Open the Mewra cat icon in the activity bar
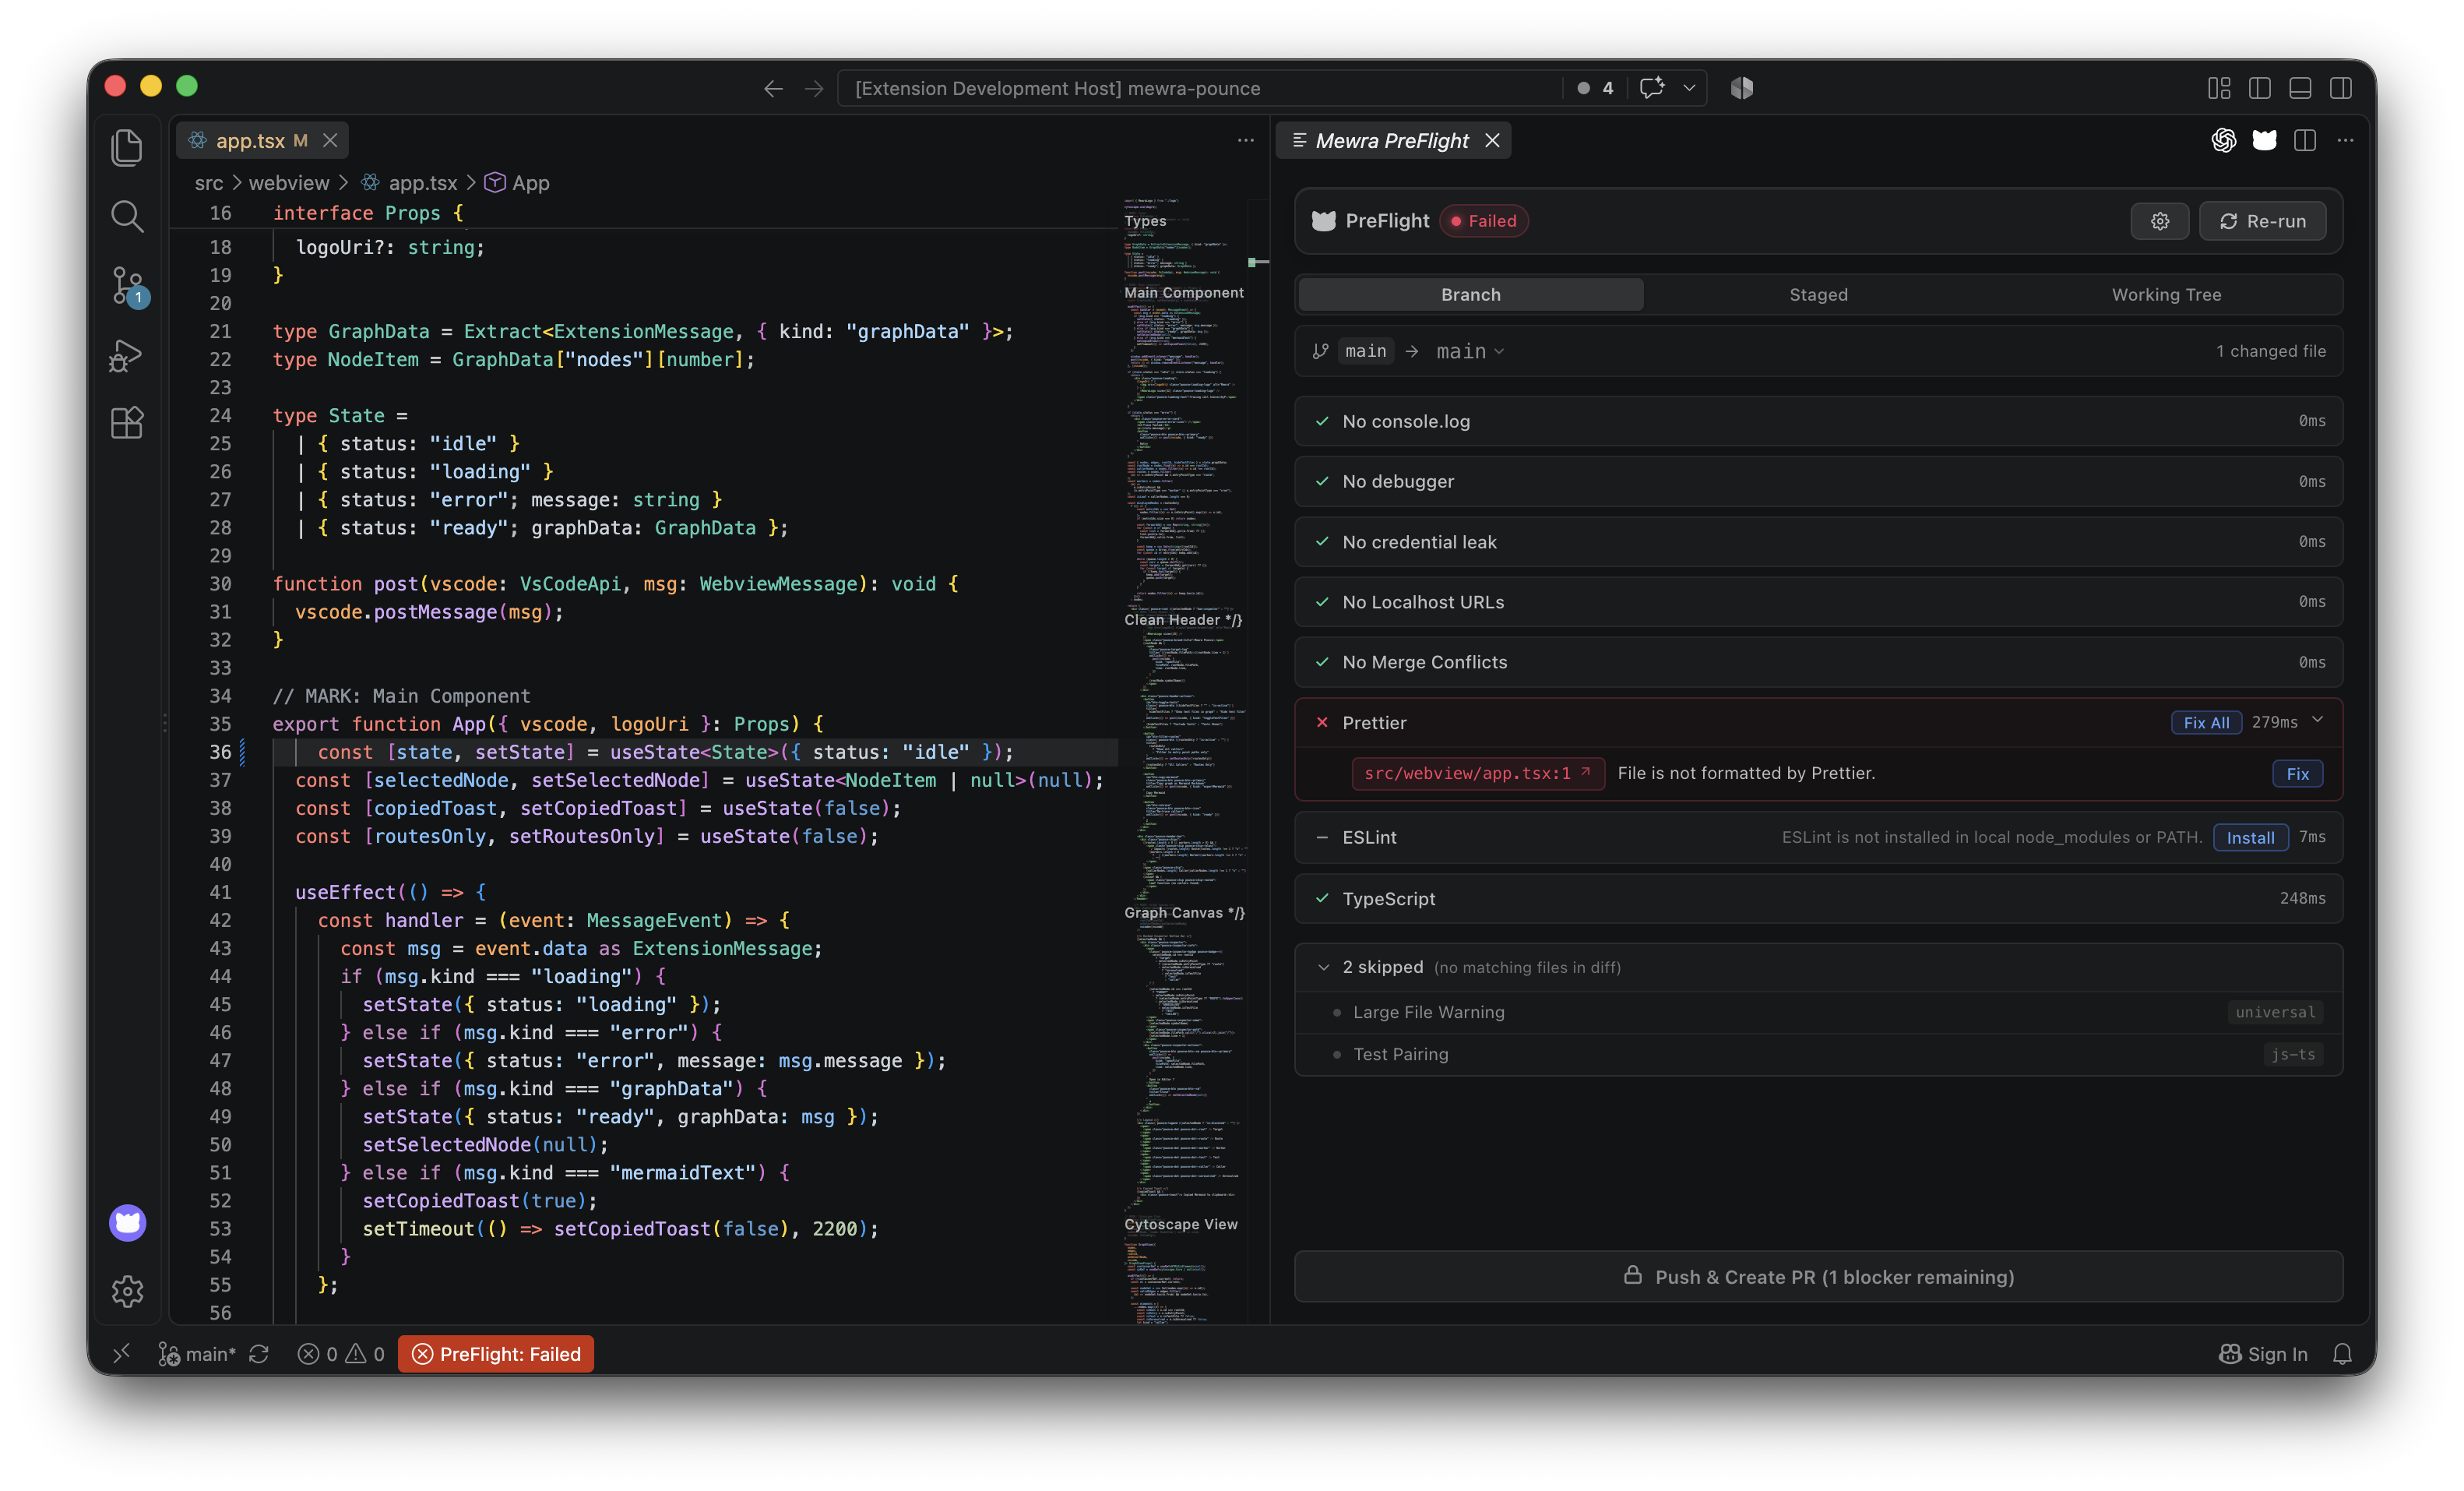Viewport: 2464px width, 1491px height. [x=127, y=1222]
